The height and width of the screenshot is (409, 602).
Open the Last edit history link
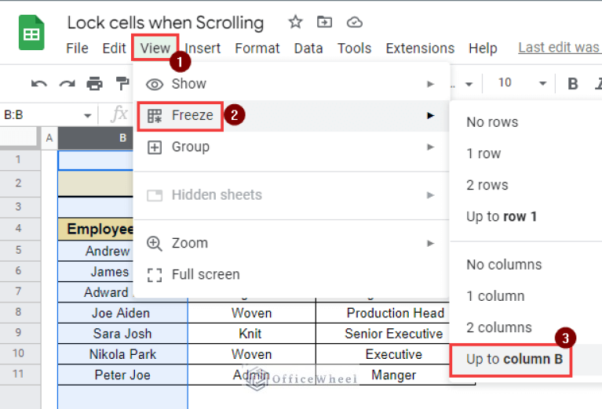(x=559, y=48)
